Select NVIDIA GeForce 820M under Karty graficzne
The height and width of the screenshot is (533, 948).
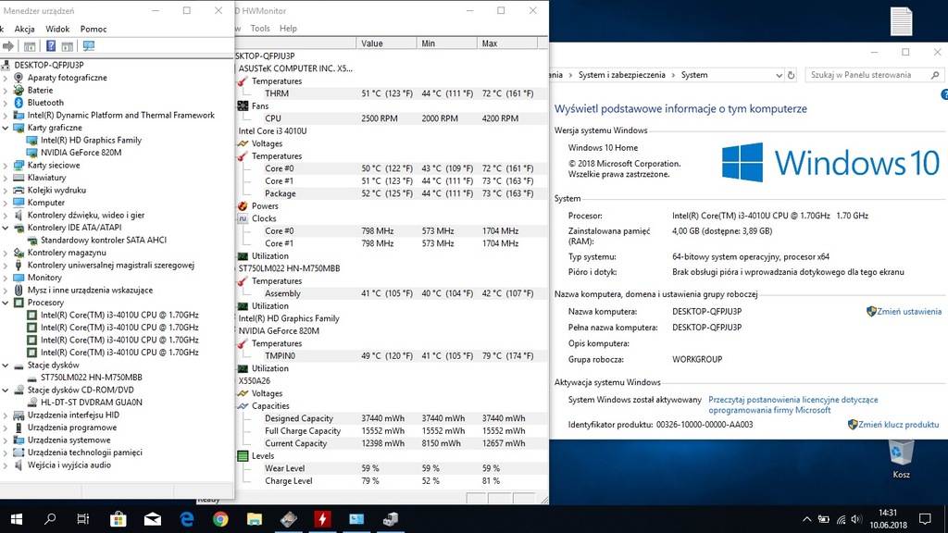[x=81, y=153]
